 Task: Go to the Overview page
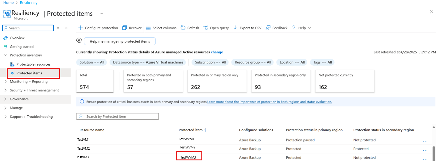pos(17,38)
